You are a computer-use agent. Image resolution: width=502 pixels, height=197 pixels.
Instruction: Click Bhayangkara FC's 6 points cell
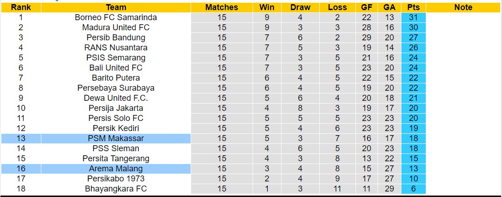[x=413, y=189]
